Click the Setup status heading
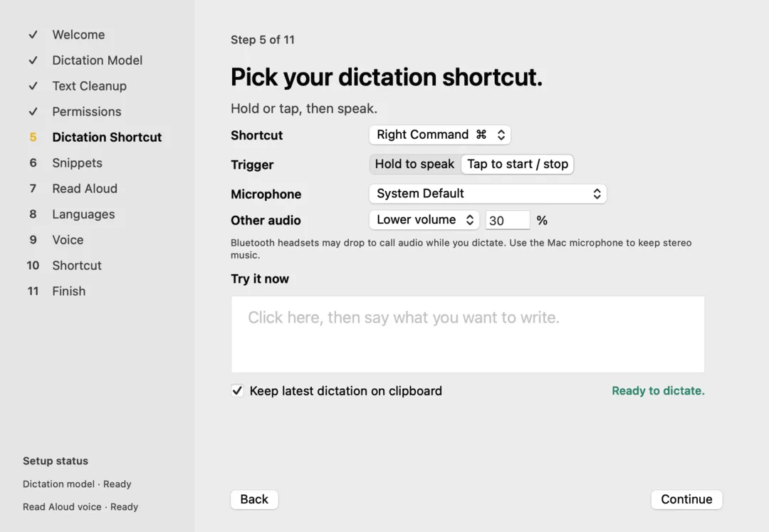Screen dimensions: 769x532 (x=56, y=461)
